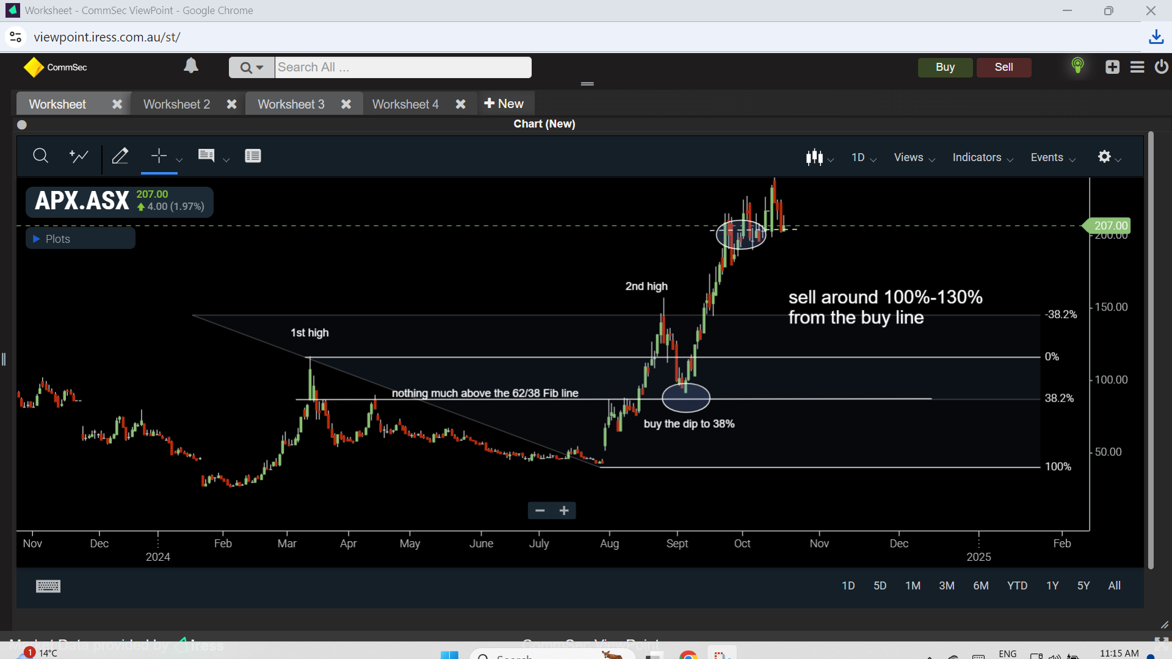1172x659 pixels.
Task: Click the viewpoint.iress.com.au address bar
Action: (x=107, y=37)
